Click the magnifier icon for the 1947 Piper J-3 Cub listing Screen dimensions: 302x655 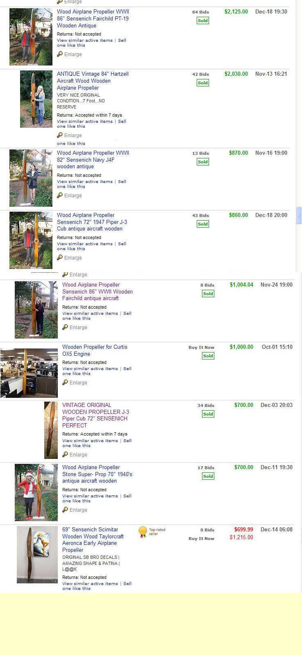coord(60,258)
